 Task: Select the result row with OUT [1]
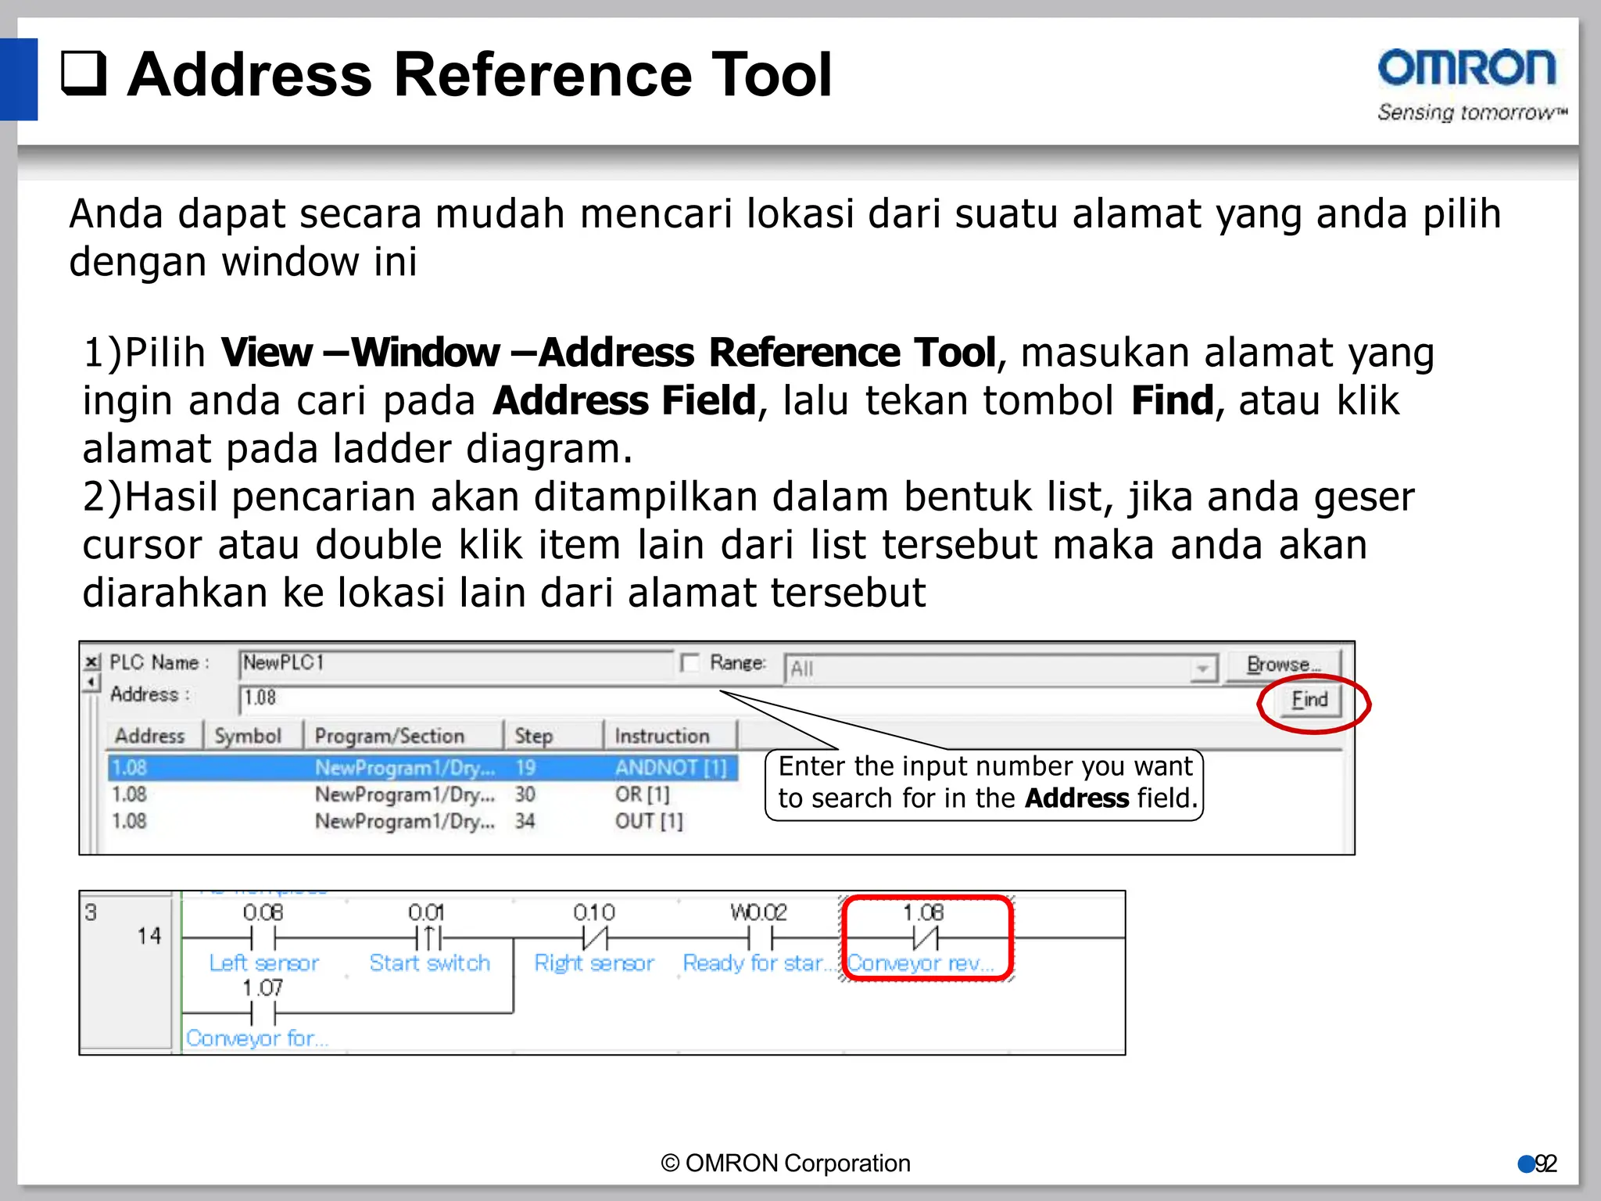(422, 821)
